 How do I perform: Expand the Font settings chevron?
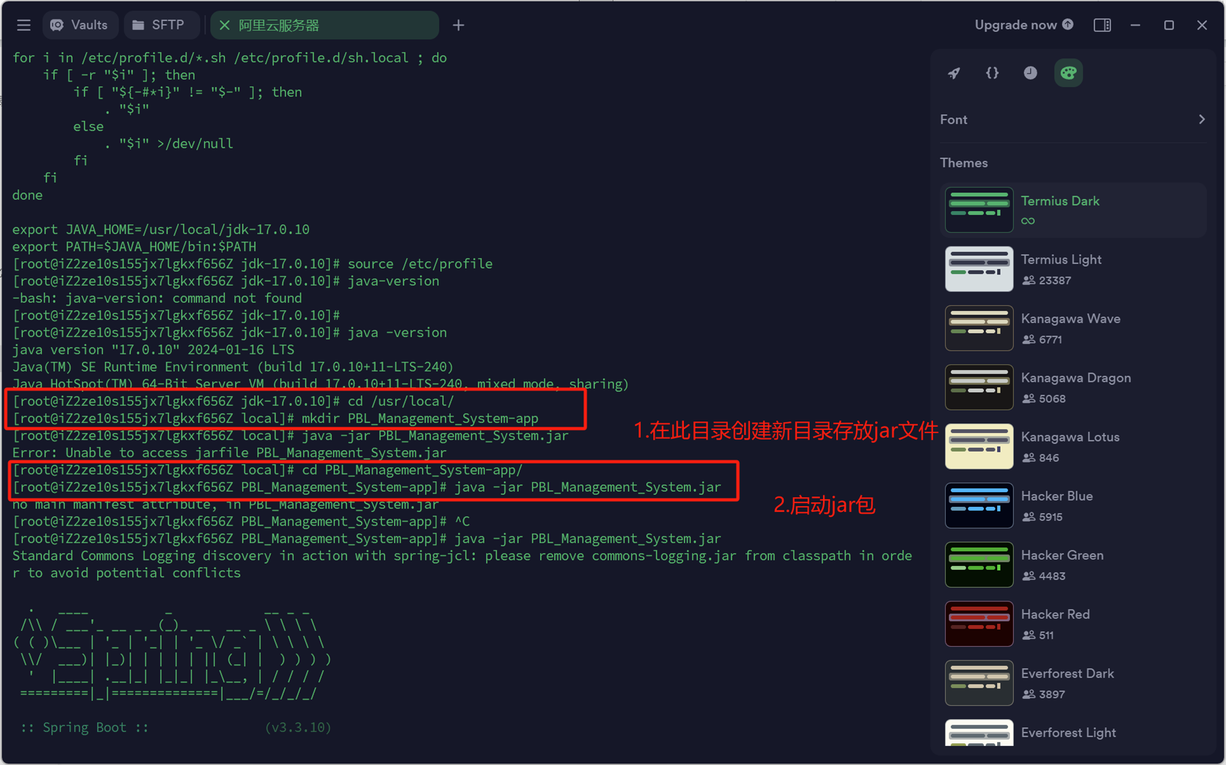[1201, 120]
